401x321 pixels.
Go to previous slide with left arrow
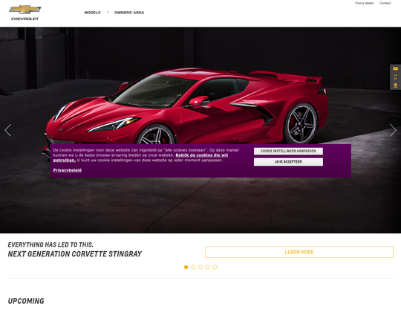[x=8, y=130]
